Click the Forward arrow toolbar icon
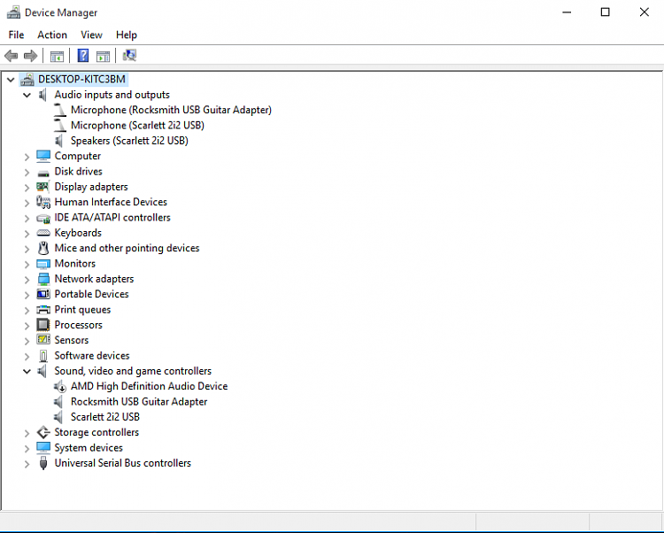Image resolution: width=664 pixels, height=533 pixels. pos(30,56)
